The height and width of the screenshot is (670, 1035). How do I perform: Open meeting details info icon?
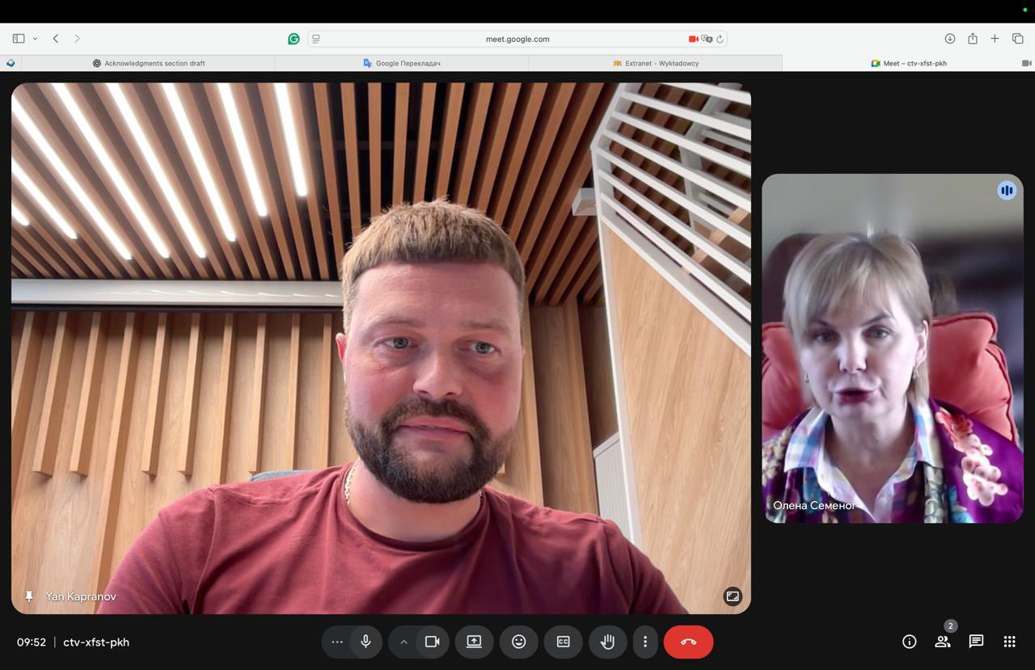909,642
